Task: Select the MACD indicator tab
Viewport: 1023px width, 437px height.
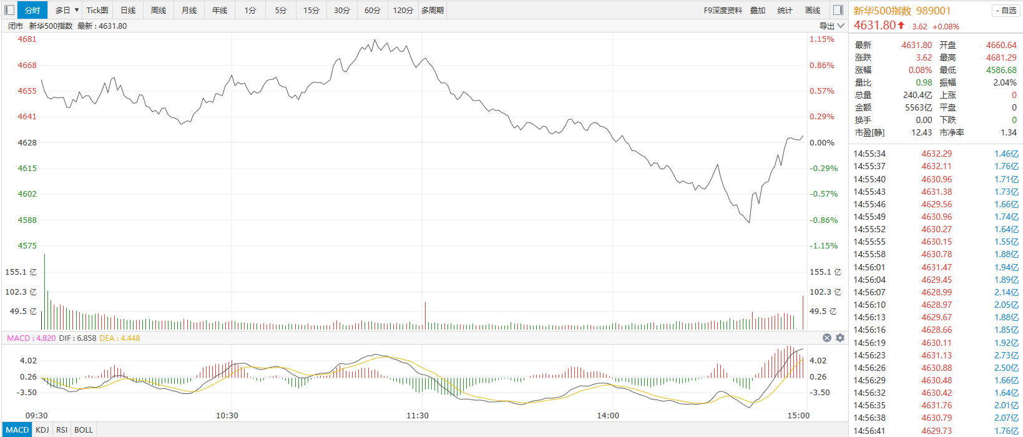Action: coord(17,430)
